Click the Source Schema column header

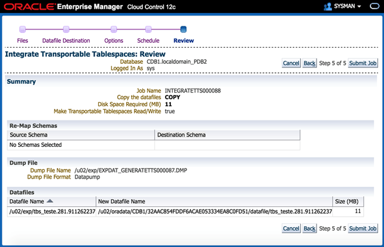[x=81, y=135]
